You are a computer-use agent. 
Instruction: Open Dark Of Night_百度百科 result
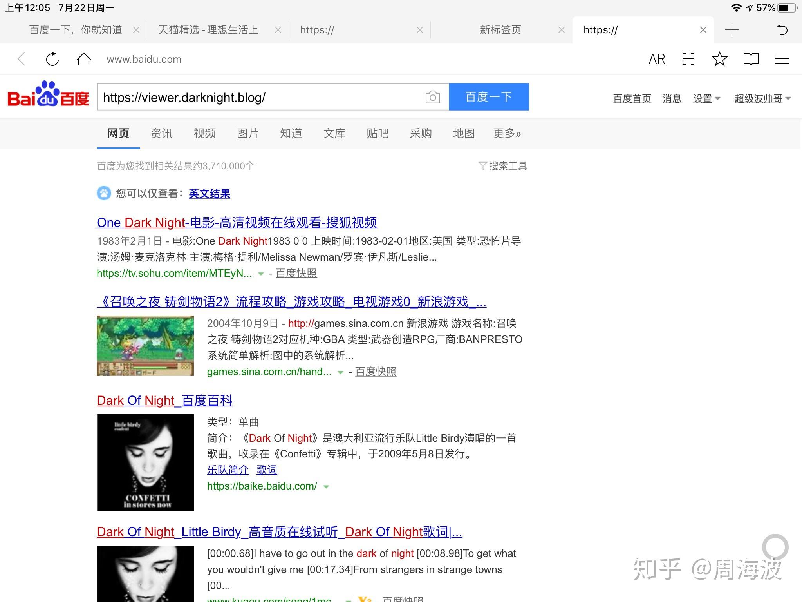point(164,400)
